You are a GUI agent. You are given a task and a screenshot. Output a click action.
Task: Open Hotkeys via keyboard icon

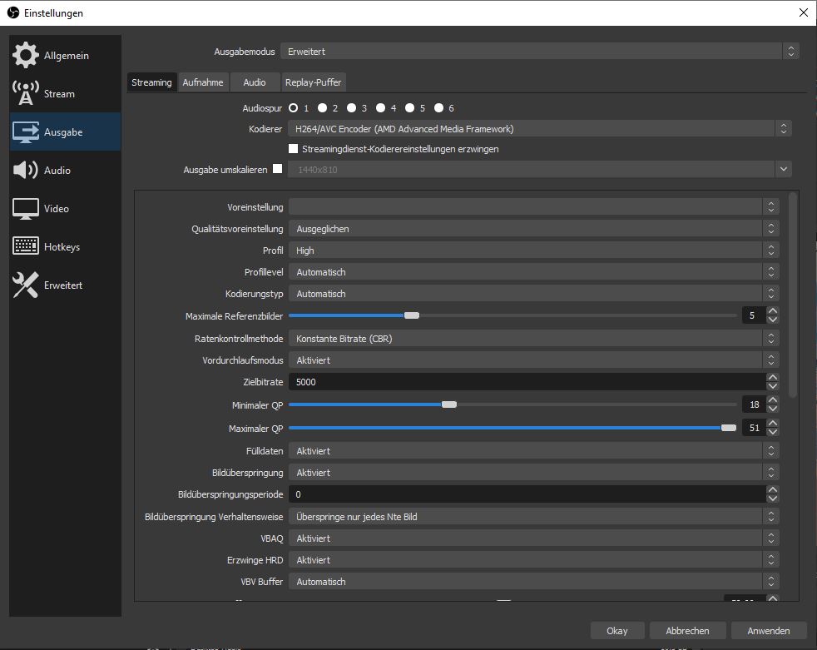(x=26, y=246)
